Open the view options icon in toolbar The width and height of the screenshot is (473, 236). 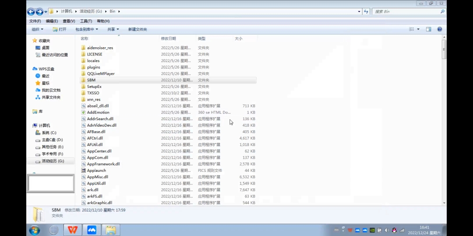coord(411,29)
